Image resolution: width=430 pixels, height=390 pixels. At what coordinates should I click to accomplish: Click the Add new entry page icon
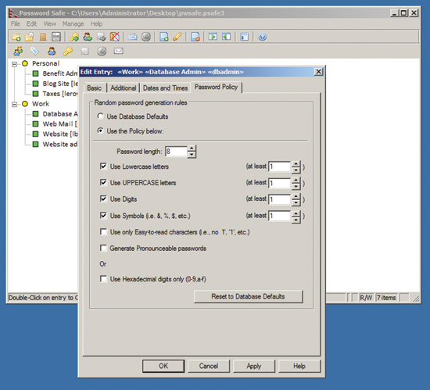pyautogui.click(x=164, y=37)
